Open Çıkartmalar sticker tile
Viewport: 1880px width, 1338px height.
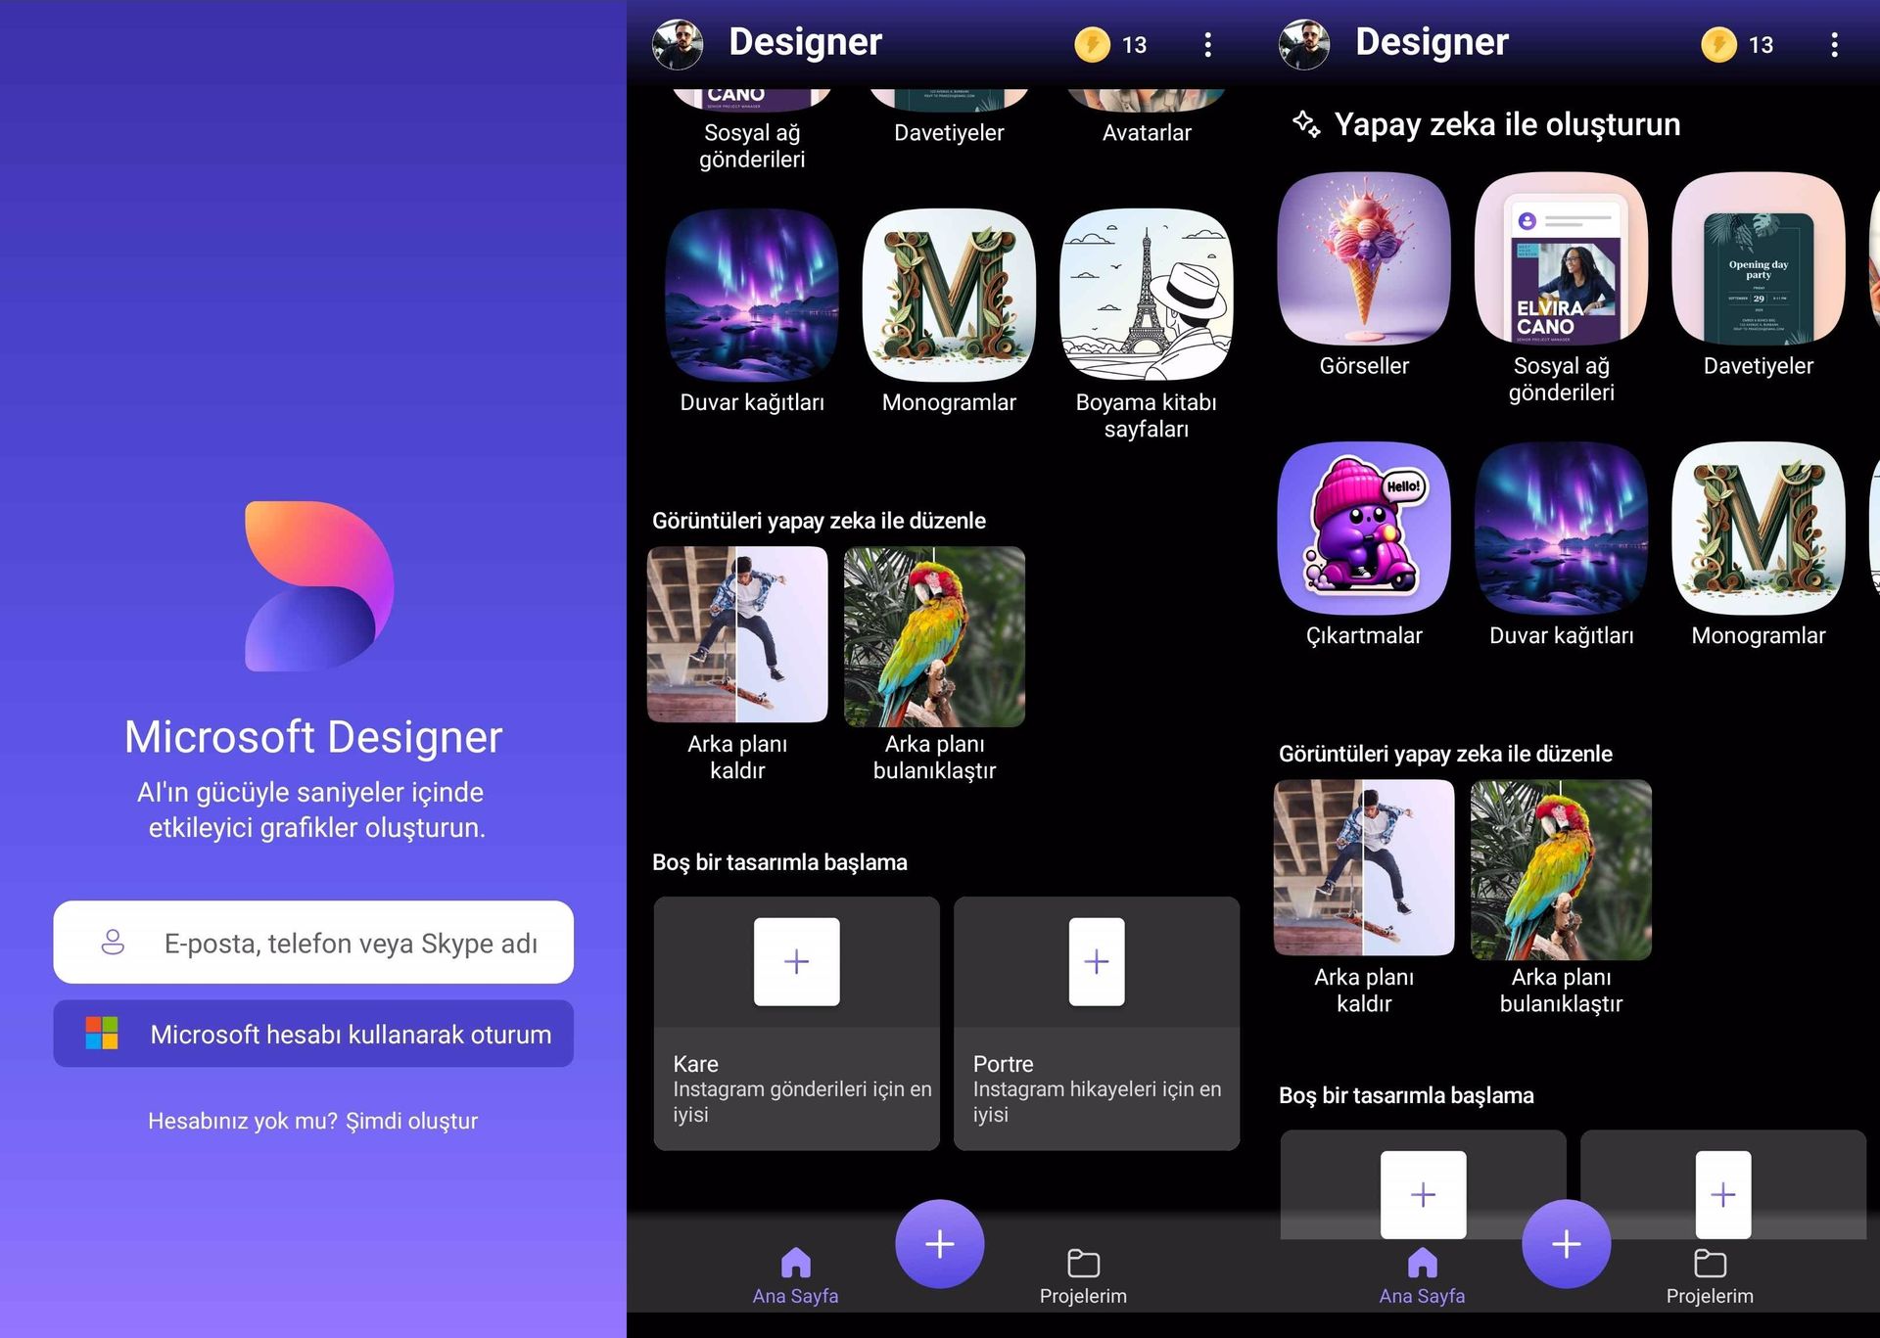[x=1364, y=529]
